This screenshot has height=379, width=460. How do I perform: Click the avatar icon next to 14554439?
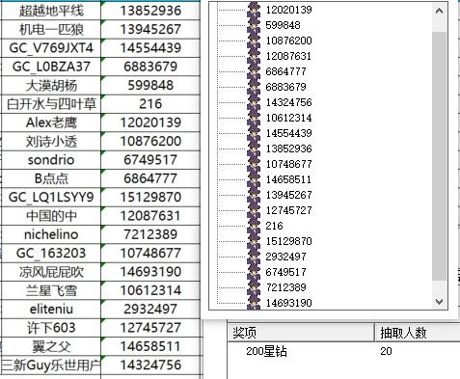coord(254,133)
